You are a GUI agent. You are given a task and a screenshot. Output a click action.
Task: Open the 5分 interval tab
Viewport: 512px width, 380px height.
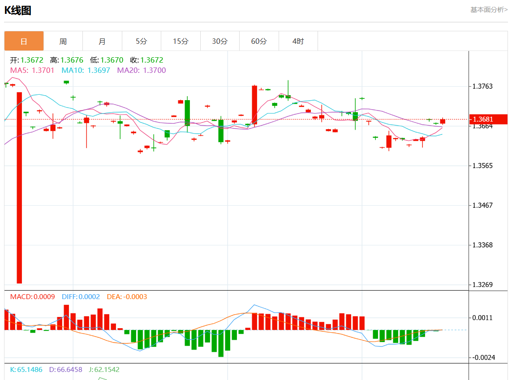pyautogui.click(x=142, y=41)
